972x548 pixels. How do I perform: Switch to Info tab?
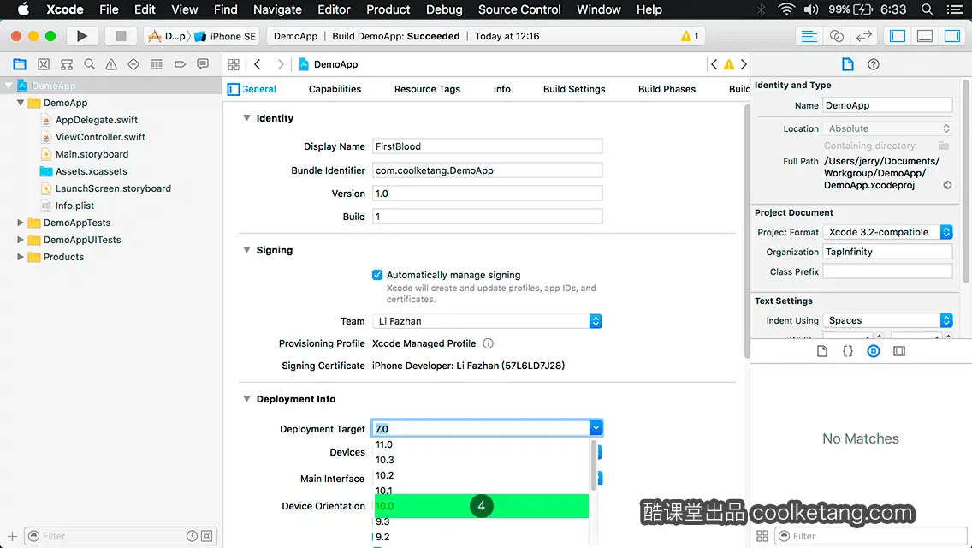tap(502, 89)
